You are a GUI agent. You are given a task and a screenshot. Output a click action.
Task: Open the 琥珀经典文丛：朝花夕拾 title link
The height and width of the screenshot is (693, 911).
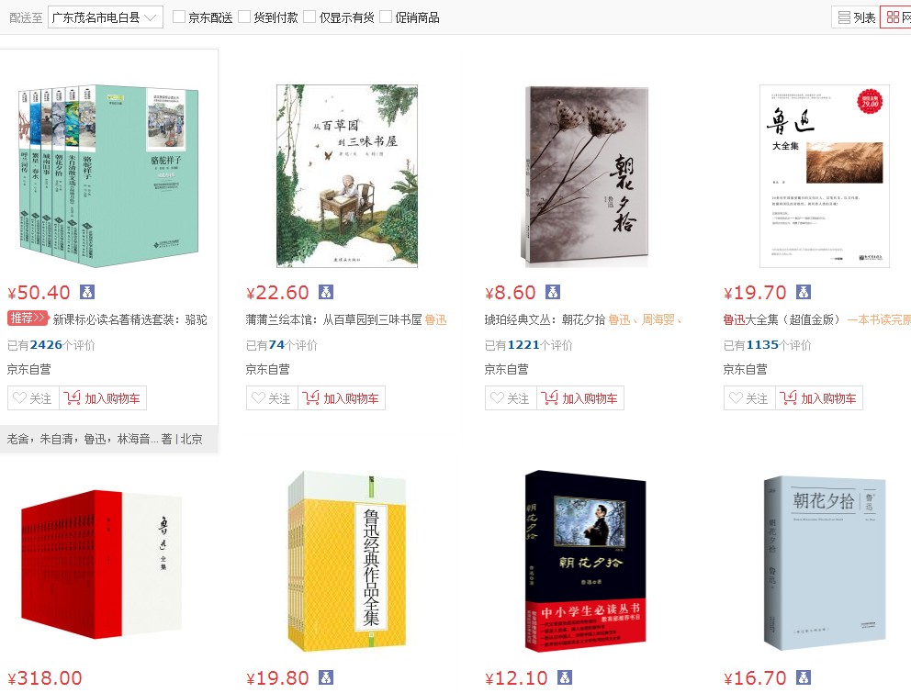tap(545, 319)
